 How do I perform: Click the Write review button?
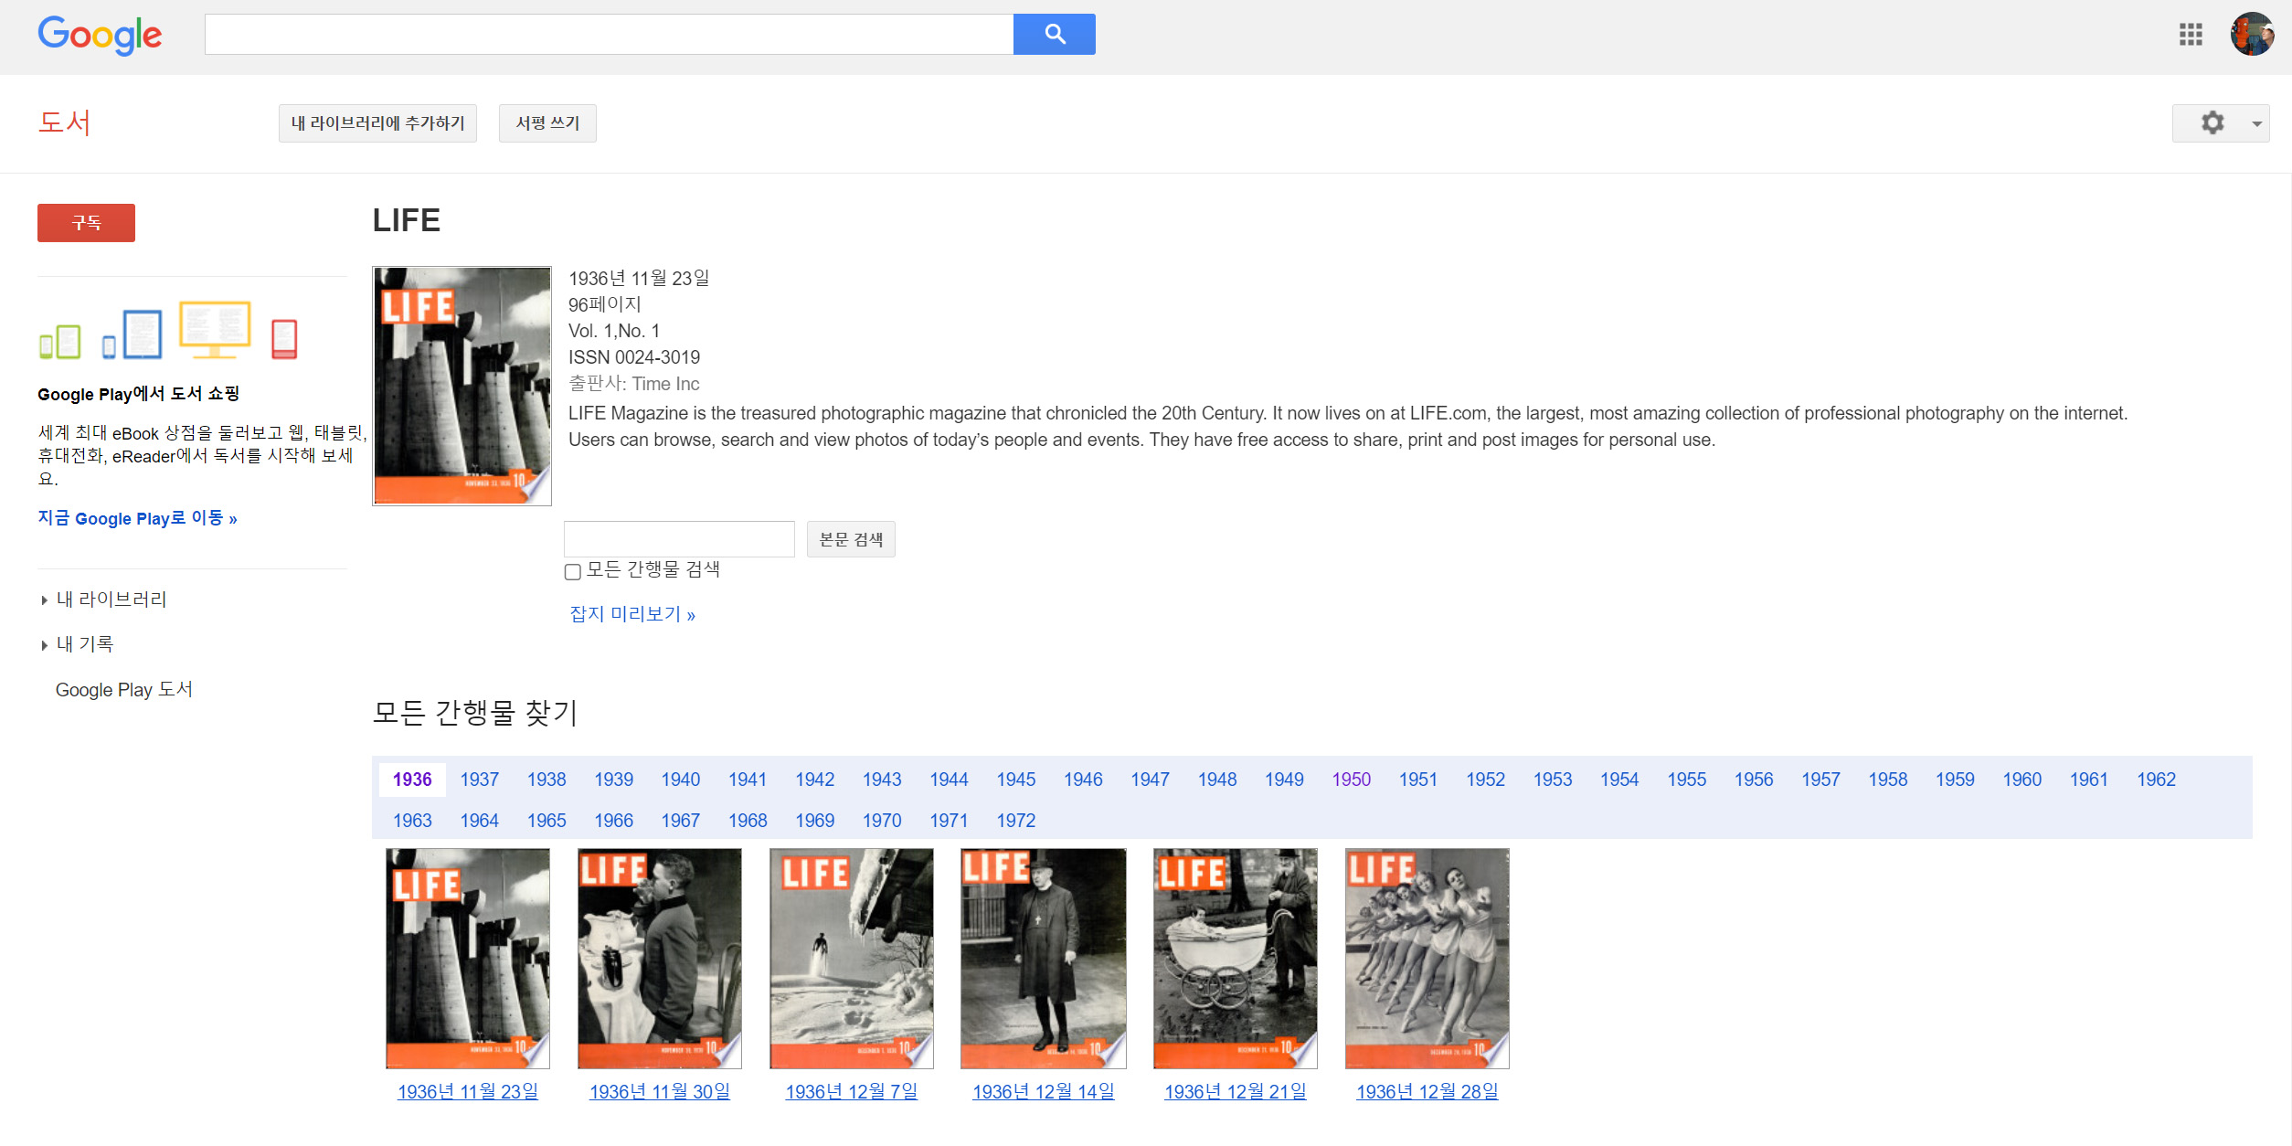tap(547, 123)
